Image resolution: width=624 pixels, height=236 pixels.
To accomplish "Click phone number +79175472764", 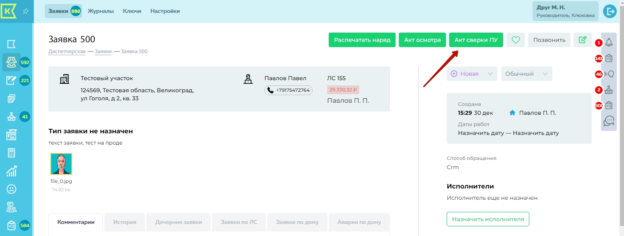I will point(288,90).
